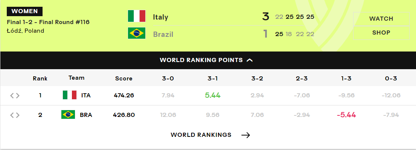Click the highlighted 5.44 points value
Viewport: 416px width, 150px height.
click(213, 95)
